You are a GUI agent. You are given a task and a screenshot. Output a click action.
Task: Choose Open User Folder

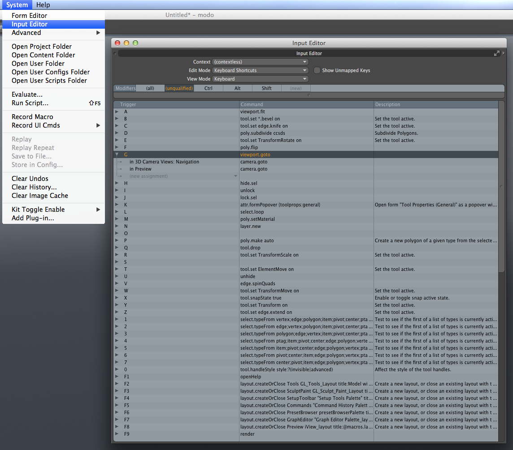pos(54,64)
